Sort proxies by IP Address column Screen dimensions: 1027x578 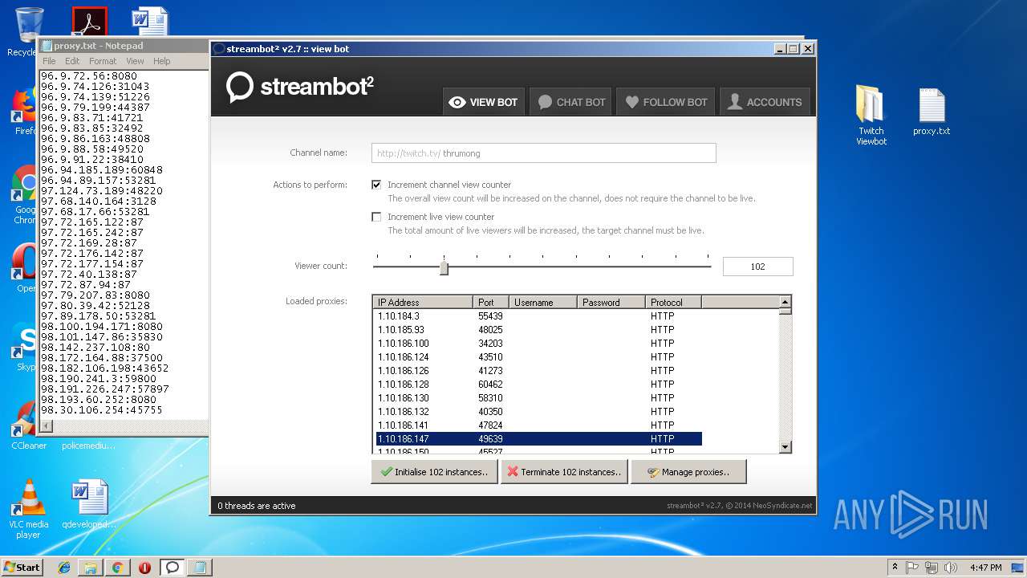[423, 302]
